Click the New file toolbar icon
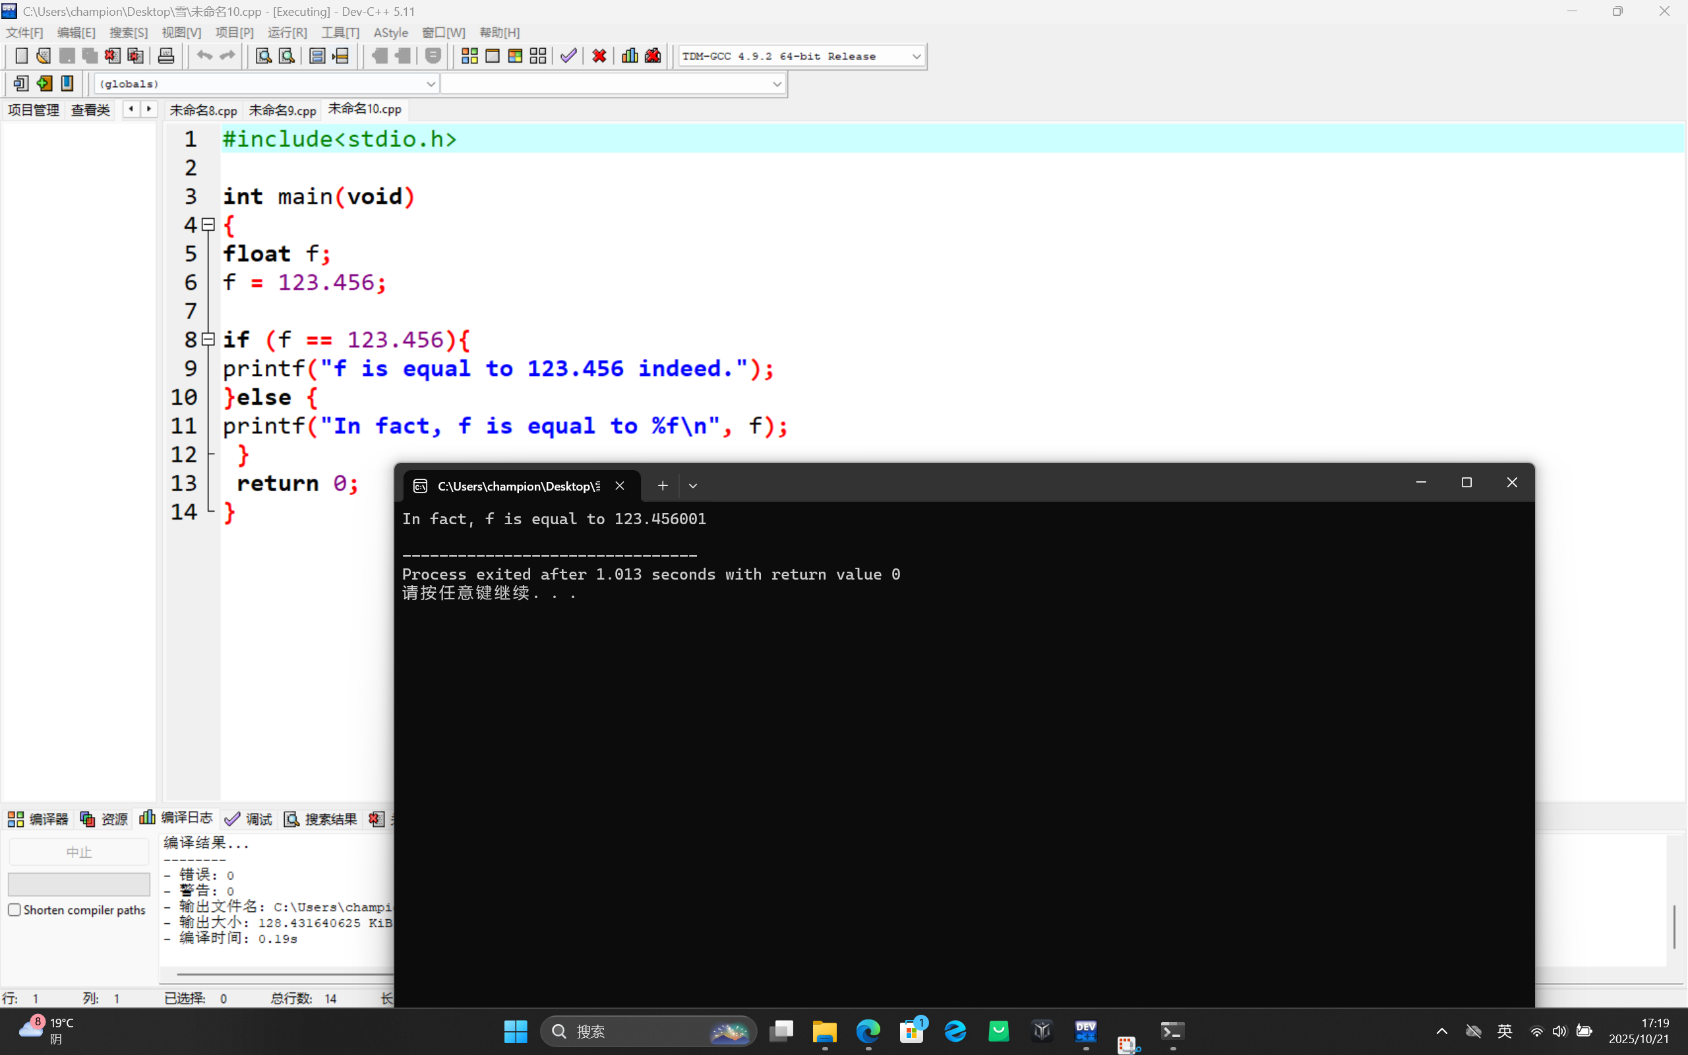 [x=21, y=56]
